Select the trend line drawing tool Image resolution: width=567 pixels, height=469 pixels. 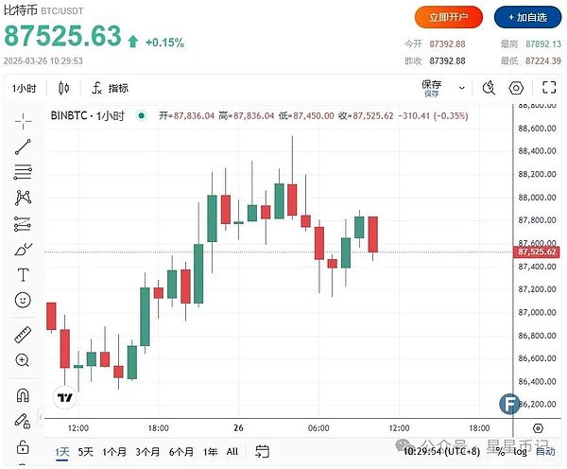coord(23,147)
